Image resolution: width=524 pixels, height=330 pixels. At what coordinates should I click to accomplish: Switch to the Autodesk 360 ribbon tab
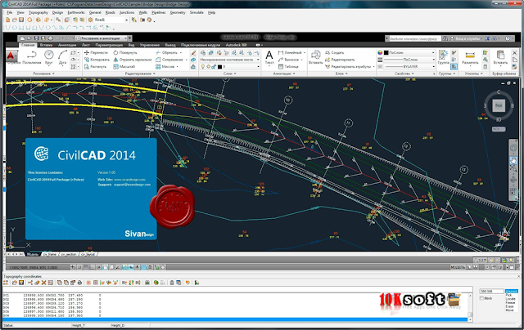(x=236, y=45)
